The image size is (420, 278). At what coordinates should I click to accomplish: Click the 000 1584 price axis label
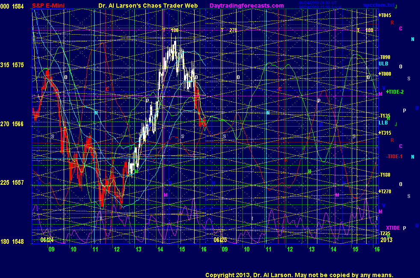click(12, 6)
